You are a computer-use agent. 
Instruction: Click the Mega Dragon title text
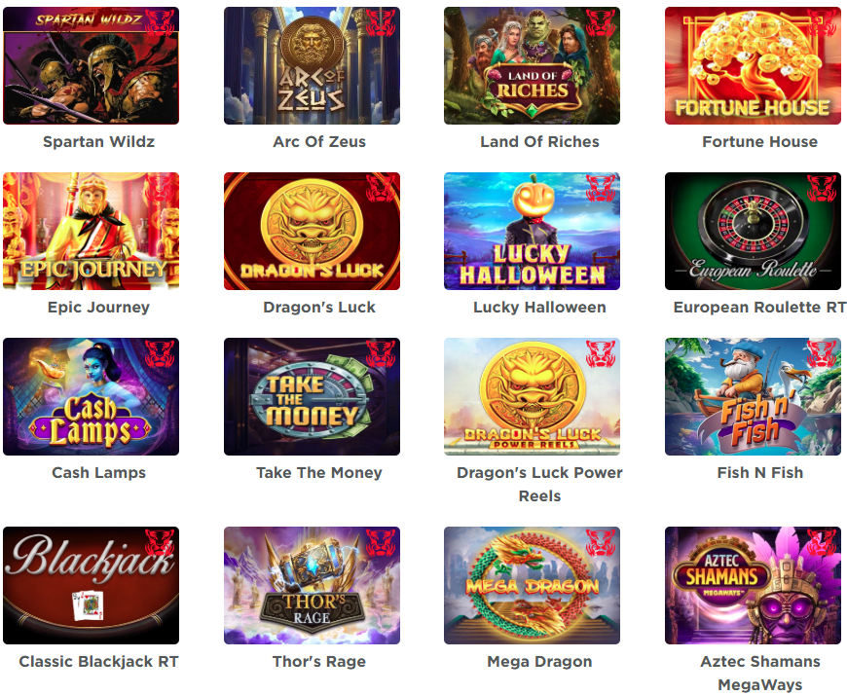tap(539, 662)
